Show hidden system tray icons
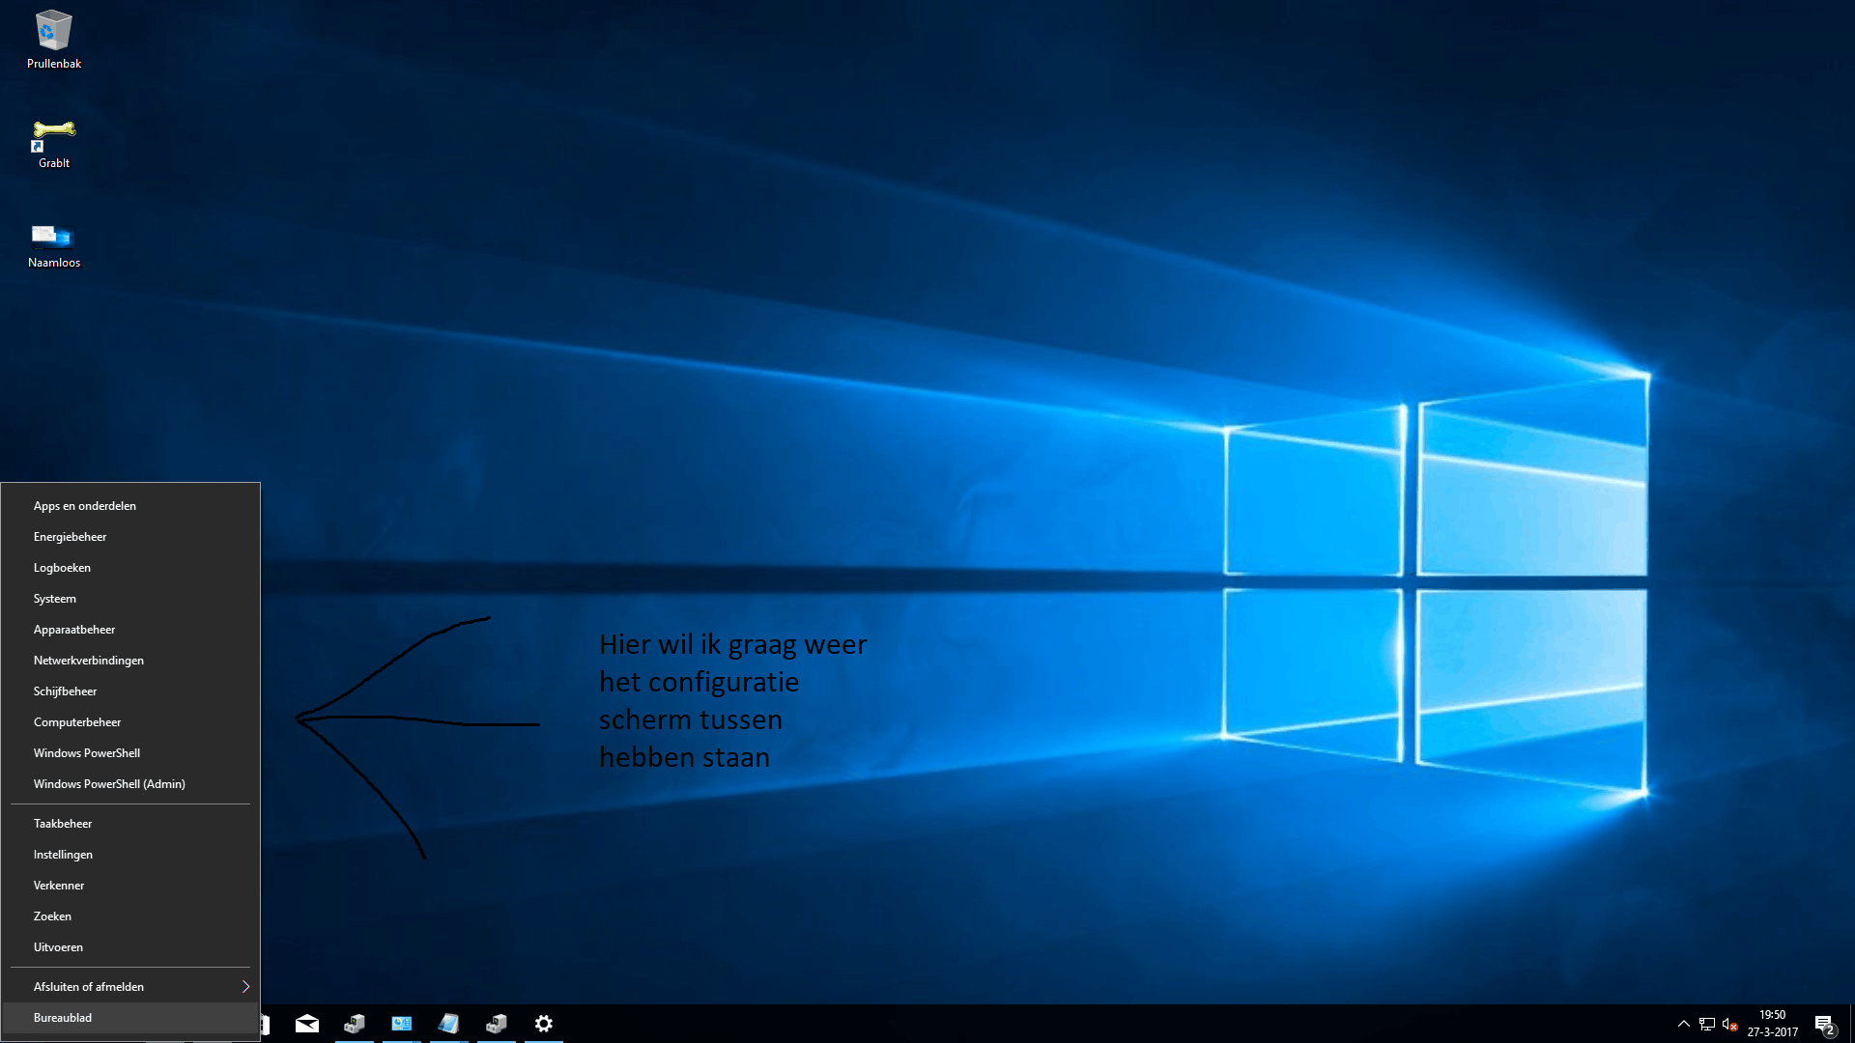 tap(1684, 1025)
